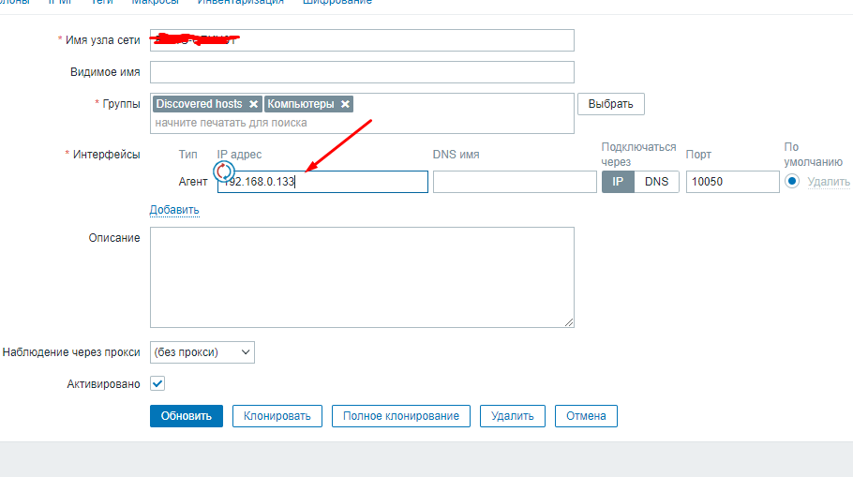Viewport: 853px width, 477px height.
Task: Open the Наблюдение через прокси dropdown
Action: click(x=202, y=352)
